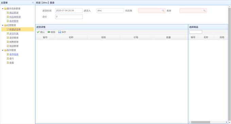Click the 保存 toolbar button
The height and width of the screenshot is (124, 231).
62,32
